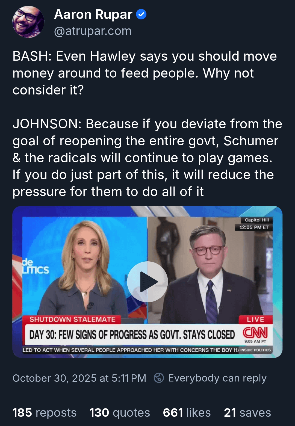Click the post text mentioning Hawley
Image resolution: width=295 pixels, height=426 pixels.
[x=145, y=73]
